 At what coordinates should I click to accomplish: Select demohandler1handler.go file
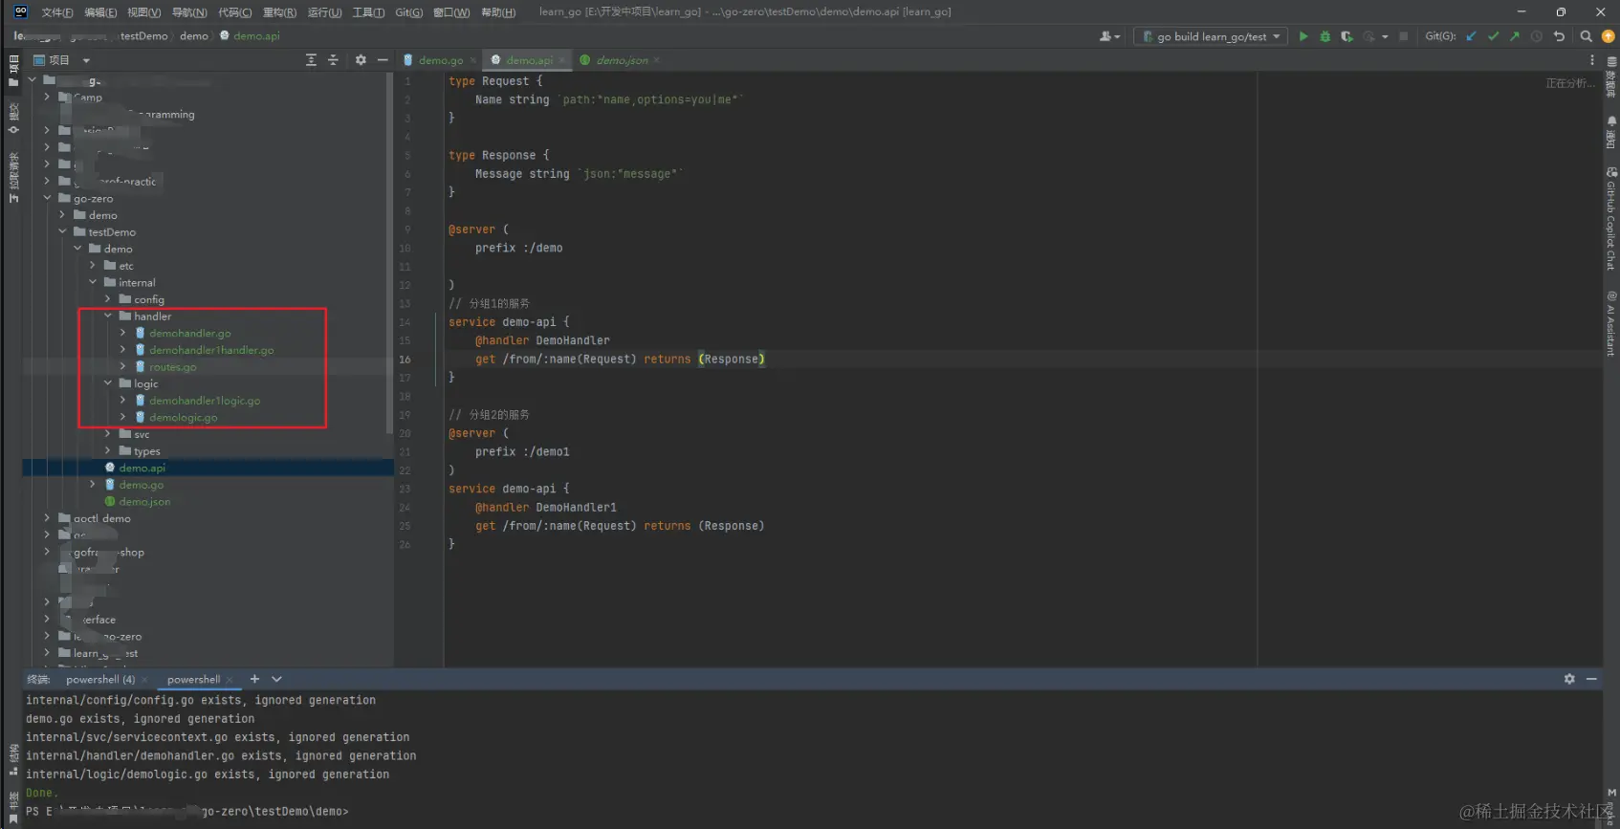tap(210, 350)
